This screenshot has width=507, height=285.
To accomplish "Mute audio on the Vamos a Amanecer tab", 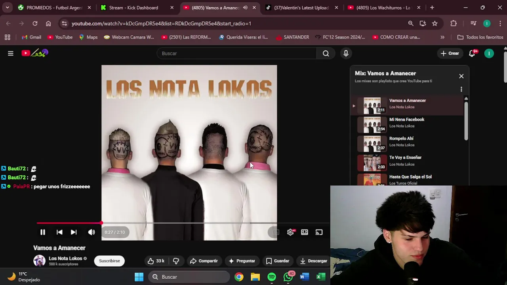I will [x=245, y=8].
